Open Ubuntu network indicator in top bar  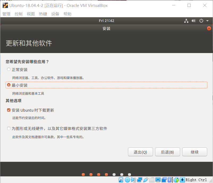(x=186, y=21)
